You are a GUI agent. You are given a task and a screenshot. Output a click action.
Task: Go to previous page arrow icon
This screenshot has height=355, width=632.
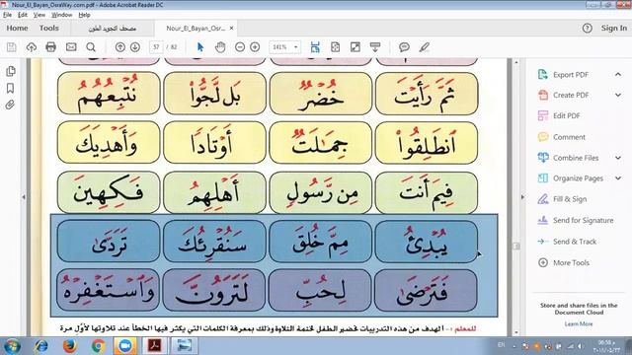pos(120,47)
